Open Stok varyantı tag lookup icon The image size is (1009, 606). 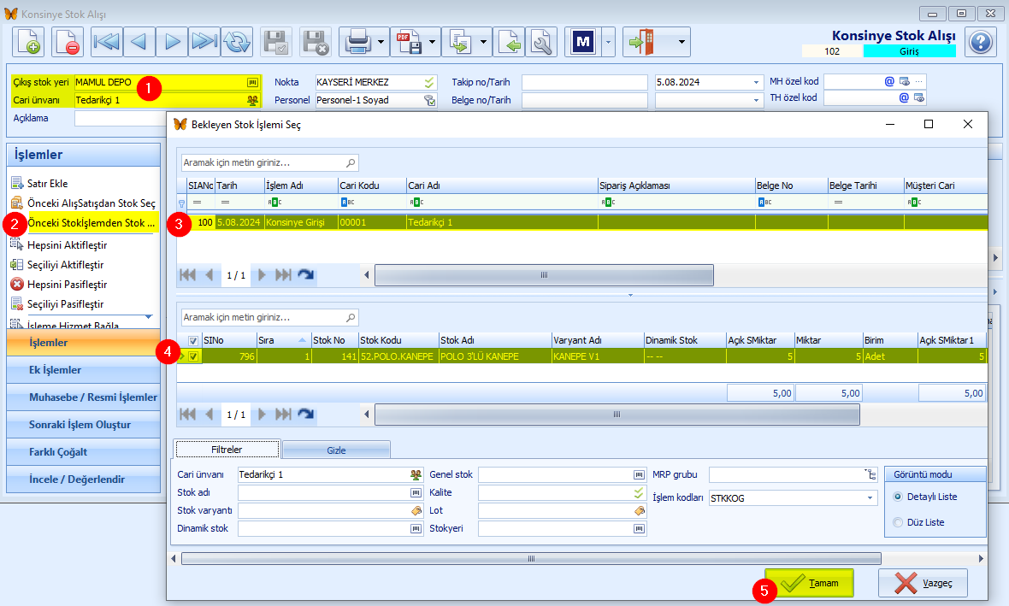pyautogui.click(x=416, y=511)
